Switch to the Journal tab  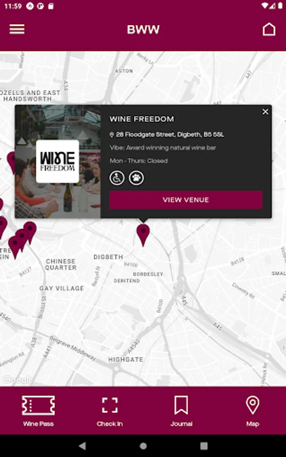tap(181, 411)
